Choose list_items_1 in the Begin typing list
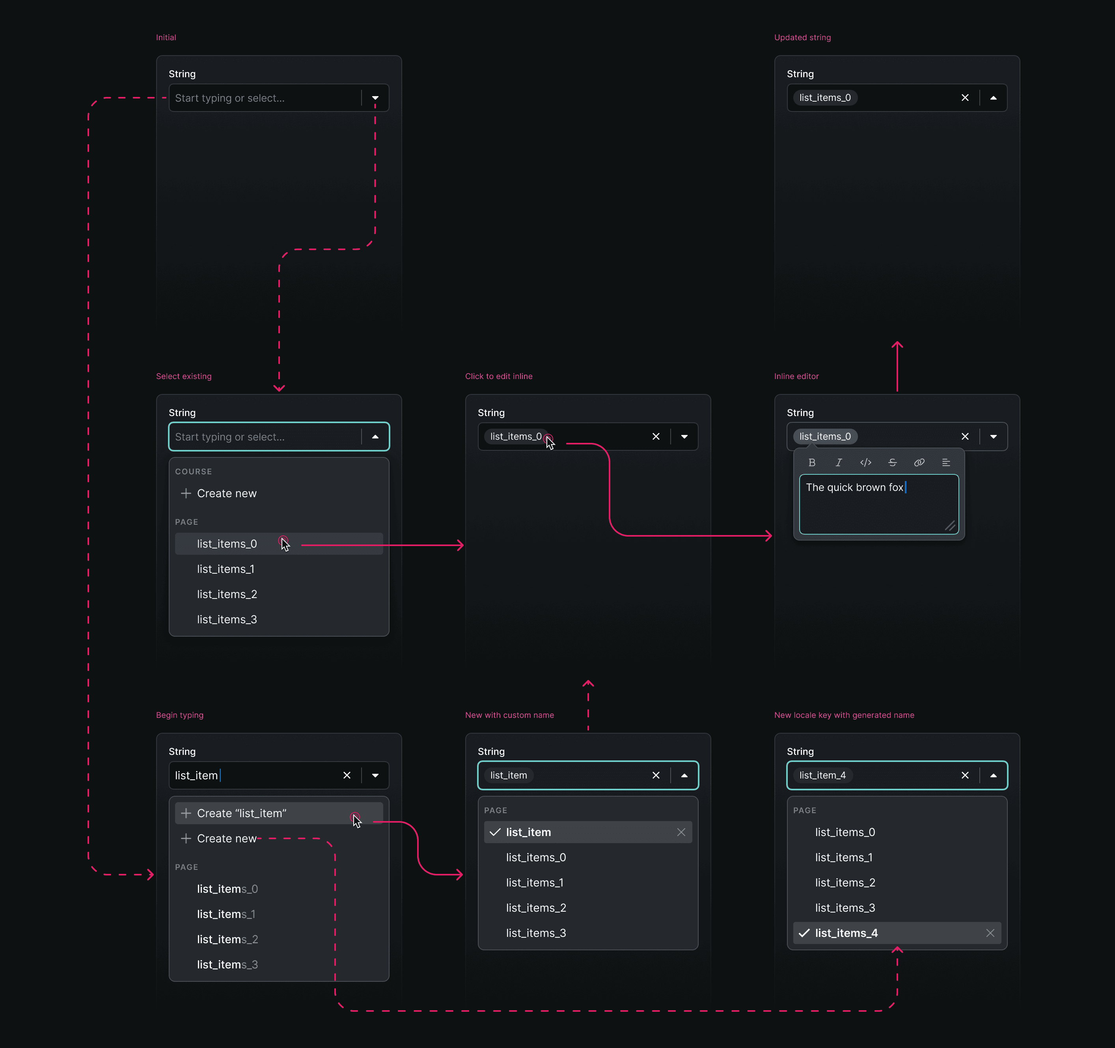 pos(279,914)
